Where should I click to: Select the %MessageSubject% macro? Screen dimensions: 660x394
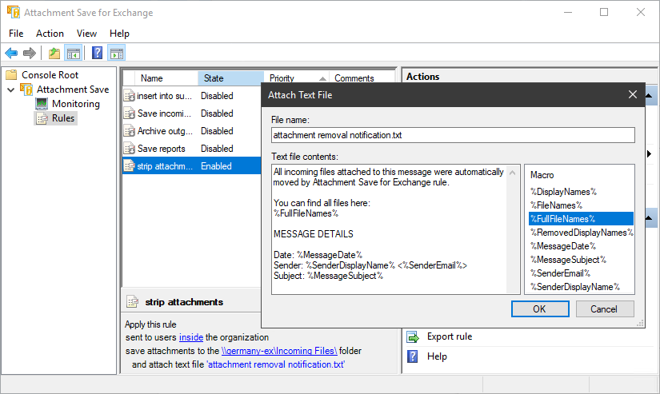(x=568, y=260)
